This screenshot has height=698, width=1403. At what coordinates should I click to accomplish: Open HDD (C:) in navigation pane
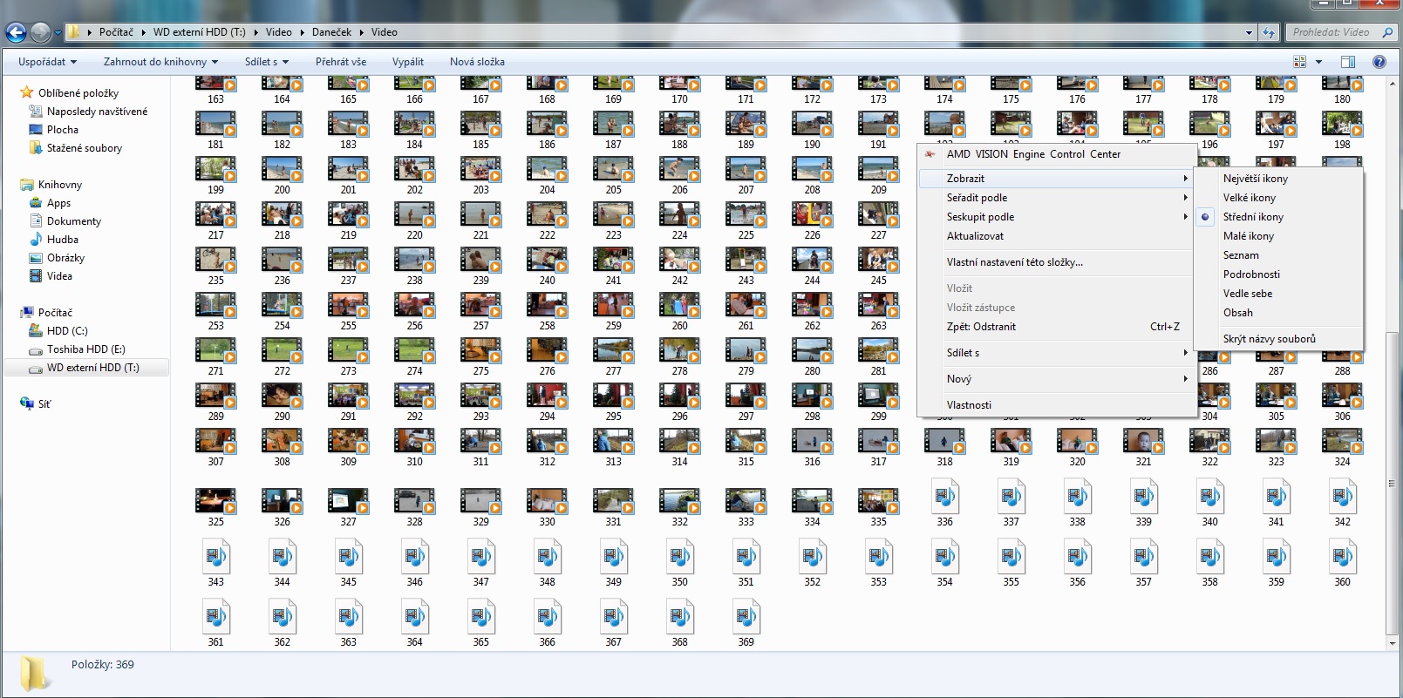click(x=67, y=331)
